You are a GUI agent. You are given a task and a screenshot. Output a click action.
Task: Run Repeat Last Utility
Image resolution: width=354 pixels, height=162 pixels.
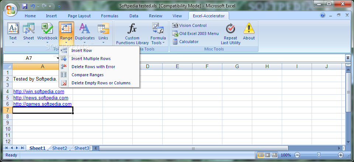coord(230,34)
